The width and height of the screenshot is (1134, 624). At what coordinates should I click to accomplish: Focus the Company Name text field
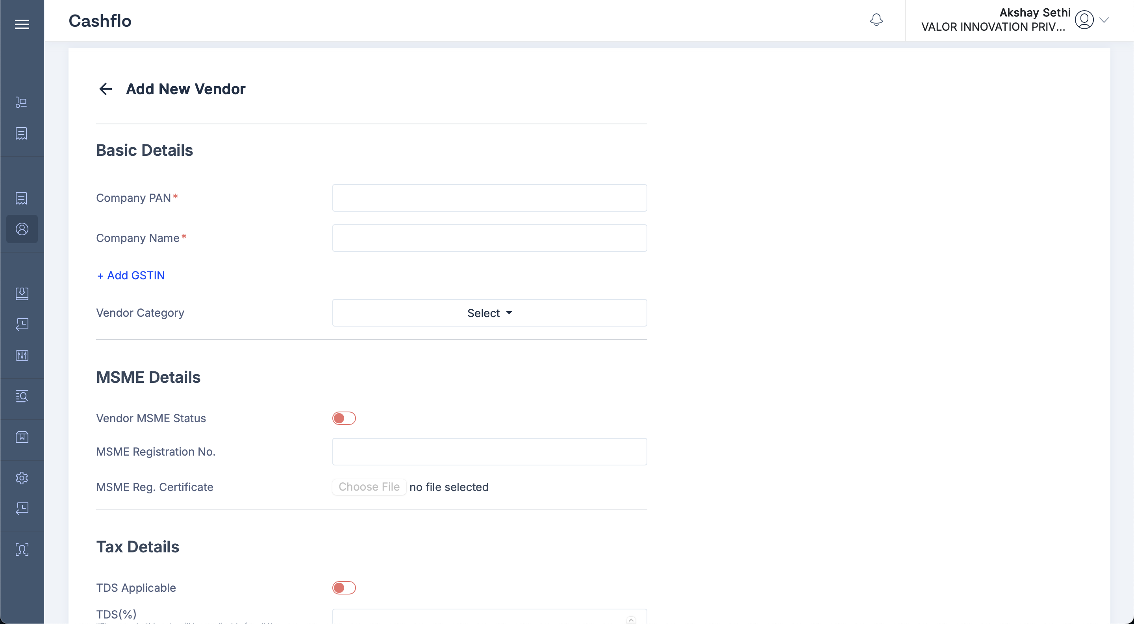coord(489,238)
